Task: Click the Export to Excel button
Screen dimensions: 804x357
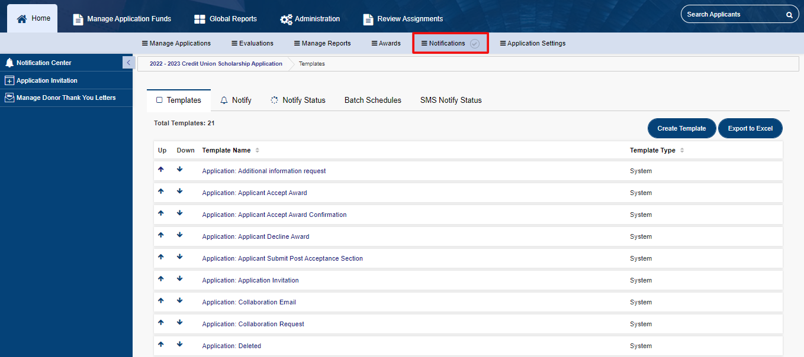Action: [x=750, y=128]
